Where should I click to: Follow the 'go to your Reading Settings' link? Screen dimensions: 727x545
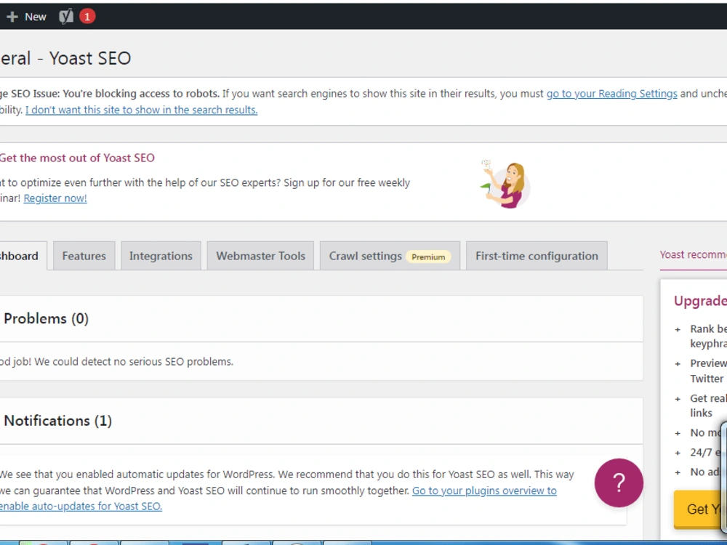[611, 94]
